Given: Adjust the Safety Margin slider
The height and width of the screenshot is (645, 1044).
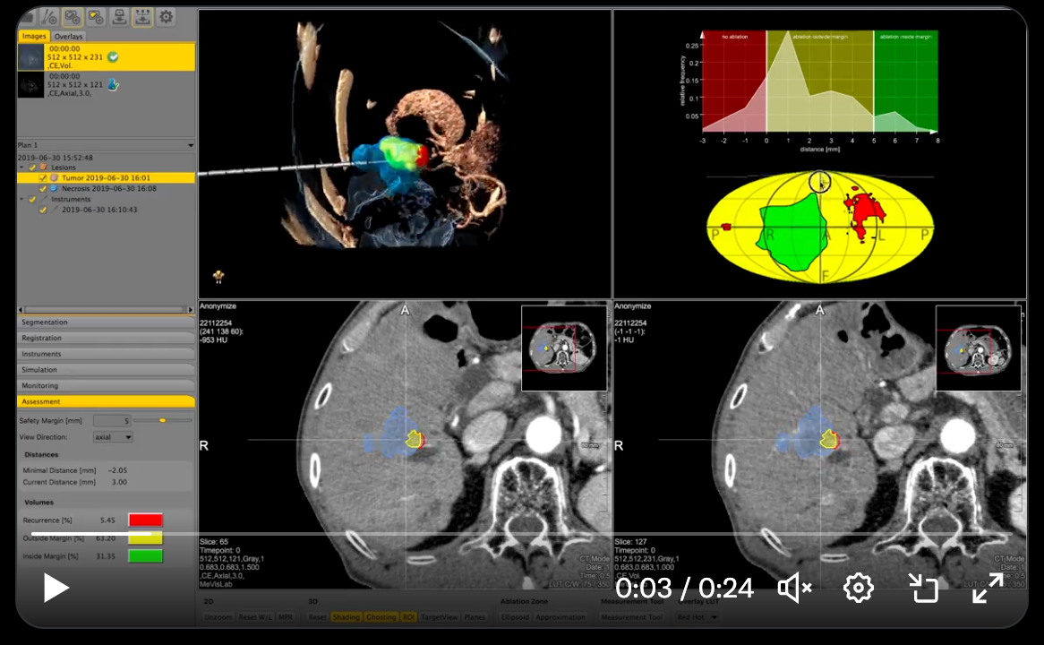Looking at the screenshot, I should (161, 420).
